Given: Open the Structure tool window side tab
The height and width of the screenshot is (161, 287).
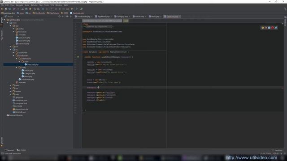Looking at the screenshot, I should [2, 35].
